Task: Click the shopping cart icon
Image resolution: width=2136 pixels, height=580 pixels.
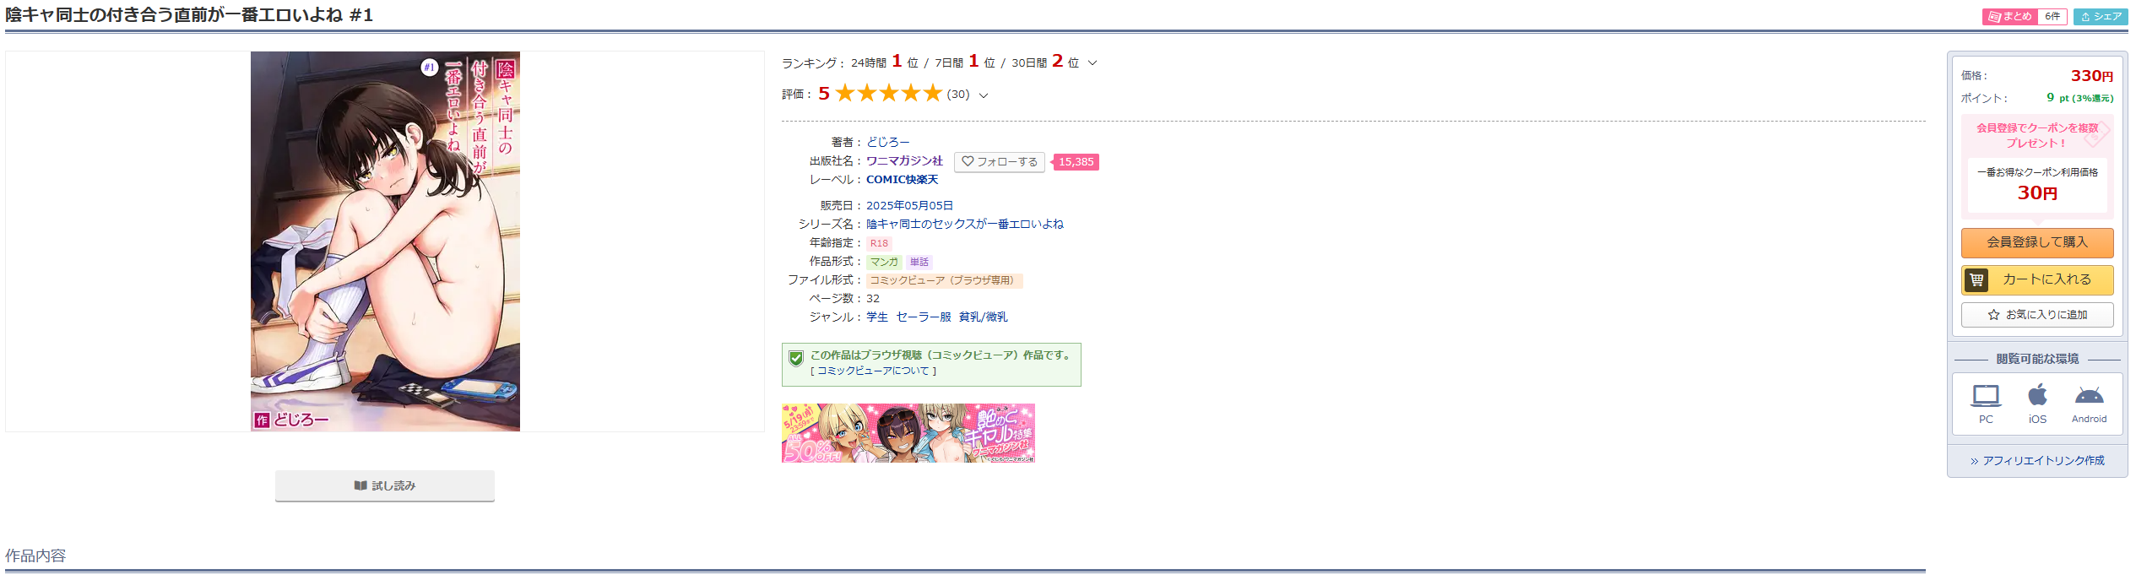Action: click(1976, 279)
